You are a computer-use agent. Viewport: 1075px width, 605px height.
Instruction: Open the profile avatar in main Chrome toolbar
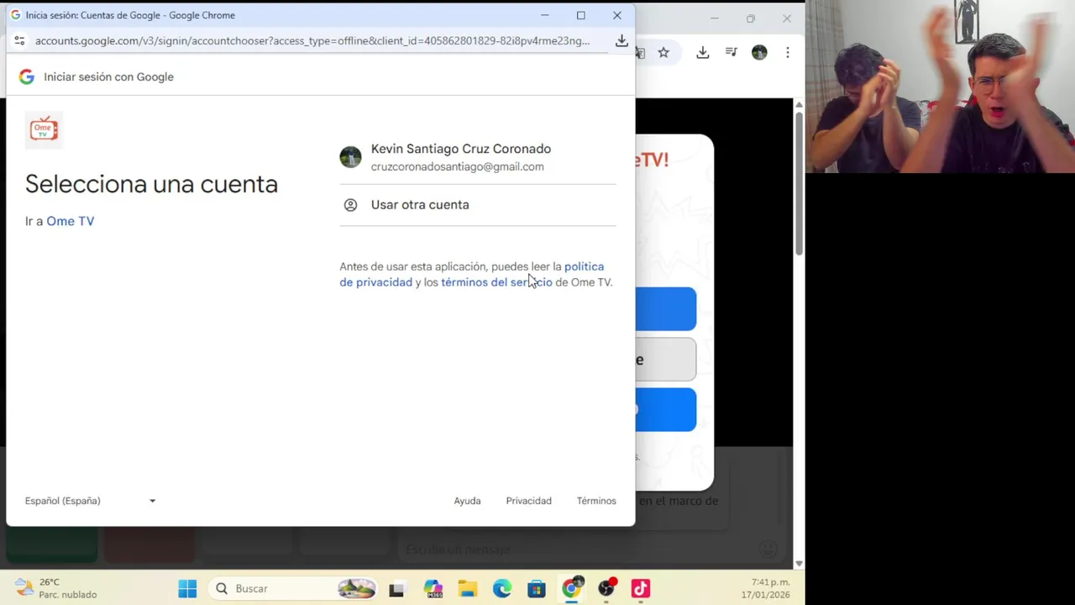tap(759, 52)
